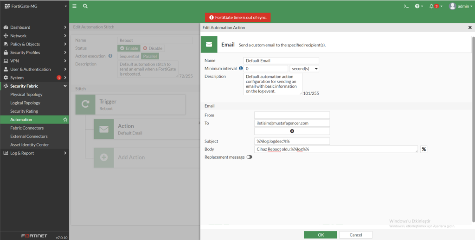475x240 pixels.
Task: Open the CLI console icon
Action: [406, 6]
